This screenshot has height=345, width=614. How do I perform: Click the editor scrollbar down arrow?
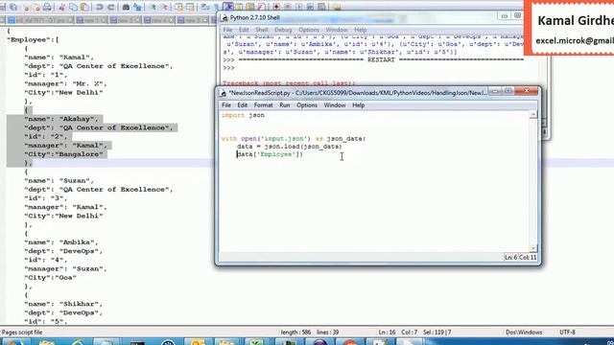pos(533,248)
